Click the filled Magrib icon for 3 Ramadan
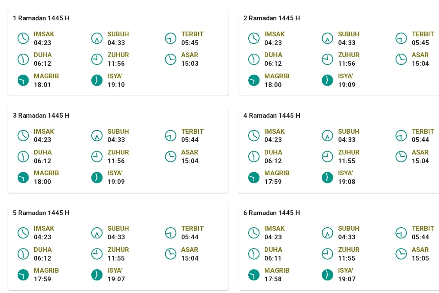 [x=23, y=177]
